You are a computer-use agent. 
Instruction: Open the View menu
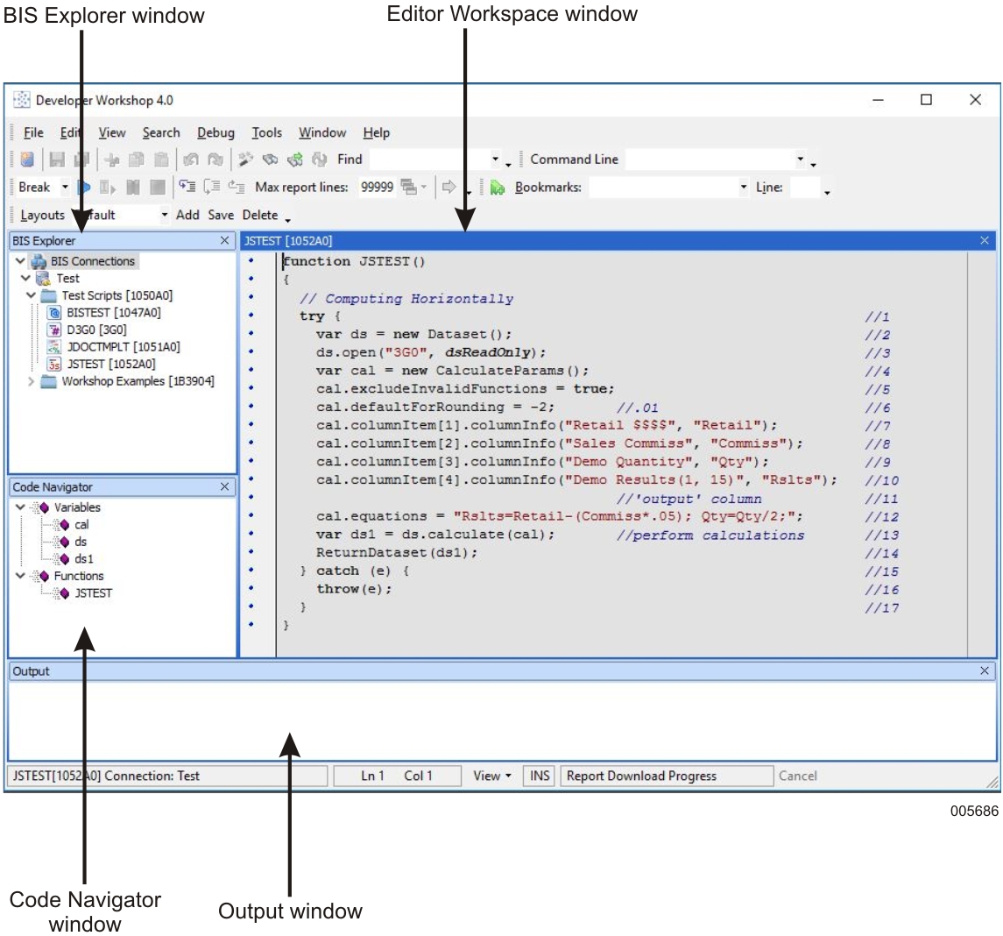(x=112, y=132)
